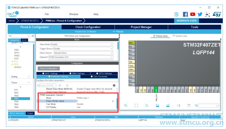Click gear icon beside Pulse value

[113, 101]
